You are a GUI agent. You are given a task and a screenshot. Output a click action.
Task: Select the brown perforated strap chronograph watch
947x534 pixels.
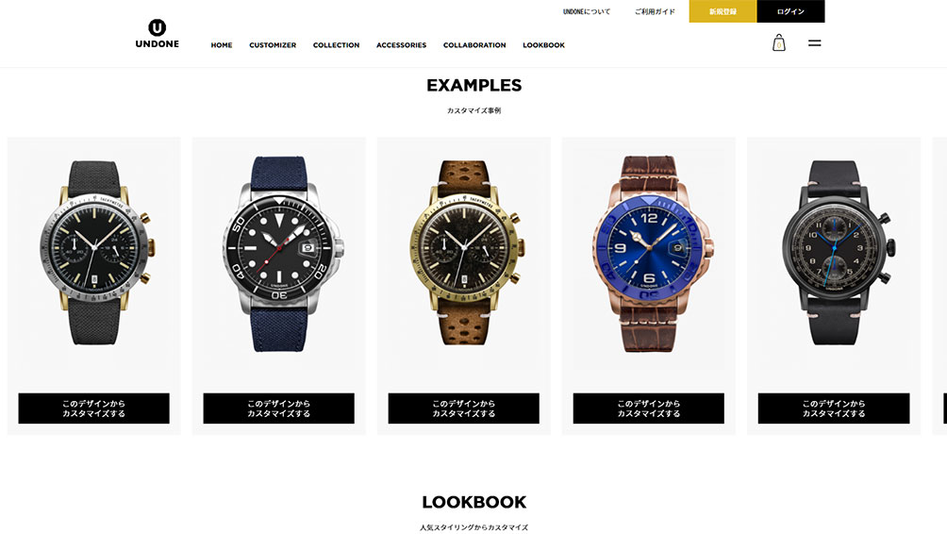(x=464, y=253)
